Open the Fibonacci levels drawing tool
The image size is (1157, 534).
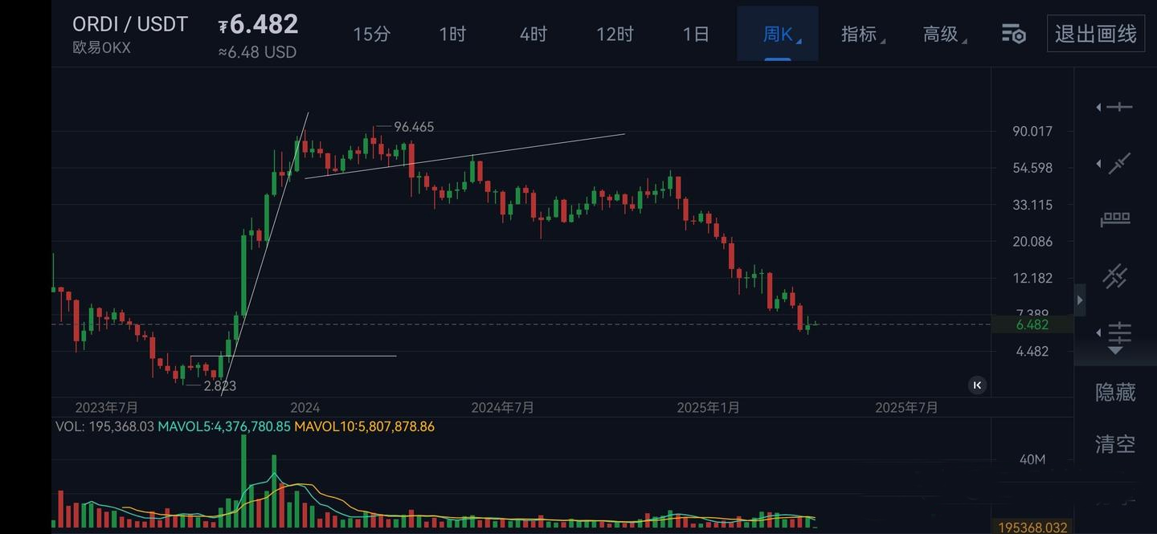click(1118, 333)
